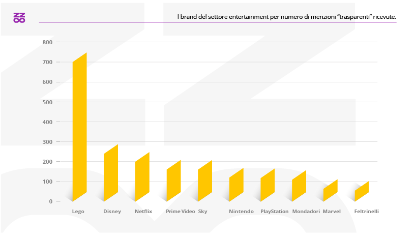The image size is (416, 238).
Task: Click the Disney yellow bar
Action: 111,173
